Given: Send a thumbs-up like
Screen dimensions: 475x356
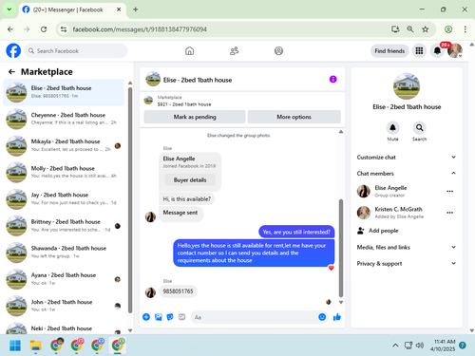Looking at the screenshot, I should (337, 317).
